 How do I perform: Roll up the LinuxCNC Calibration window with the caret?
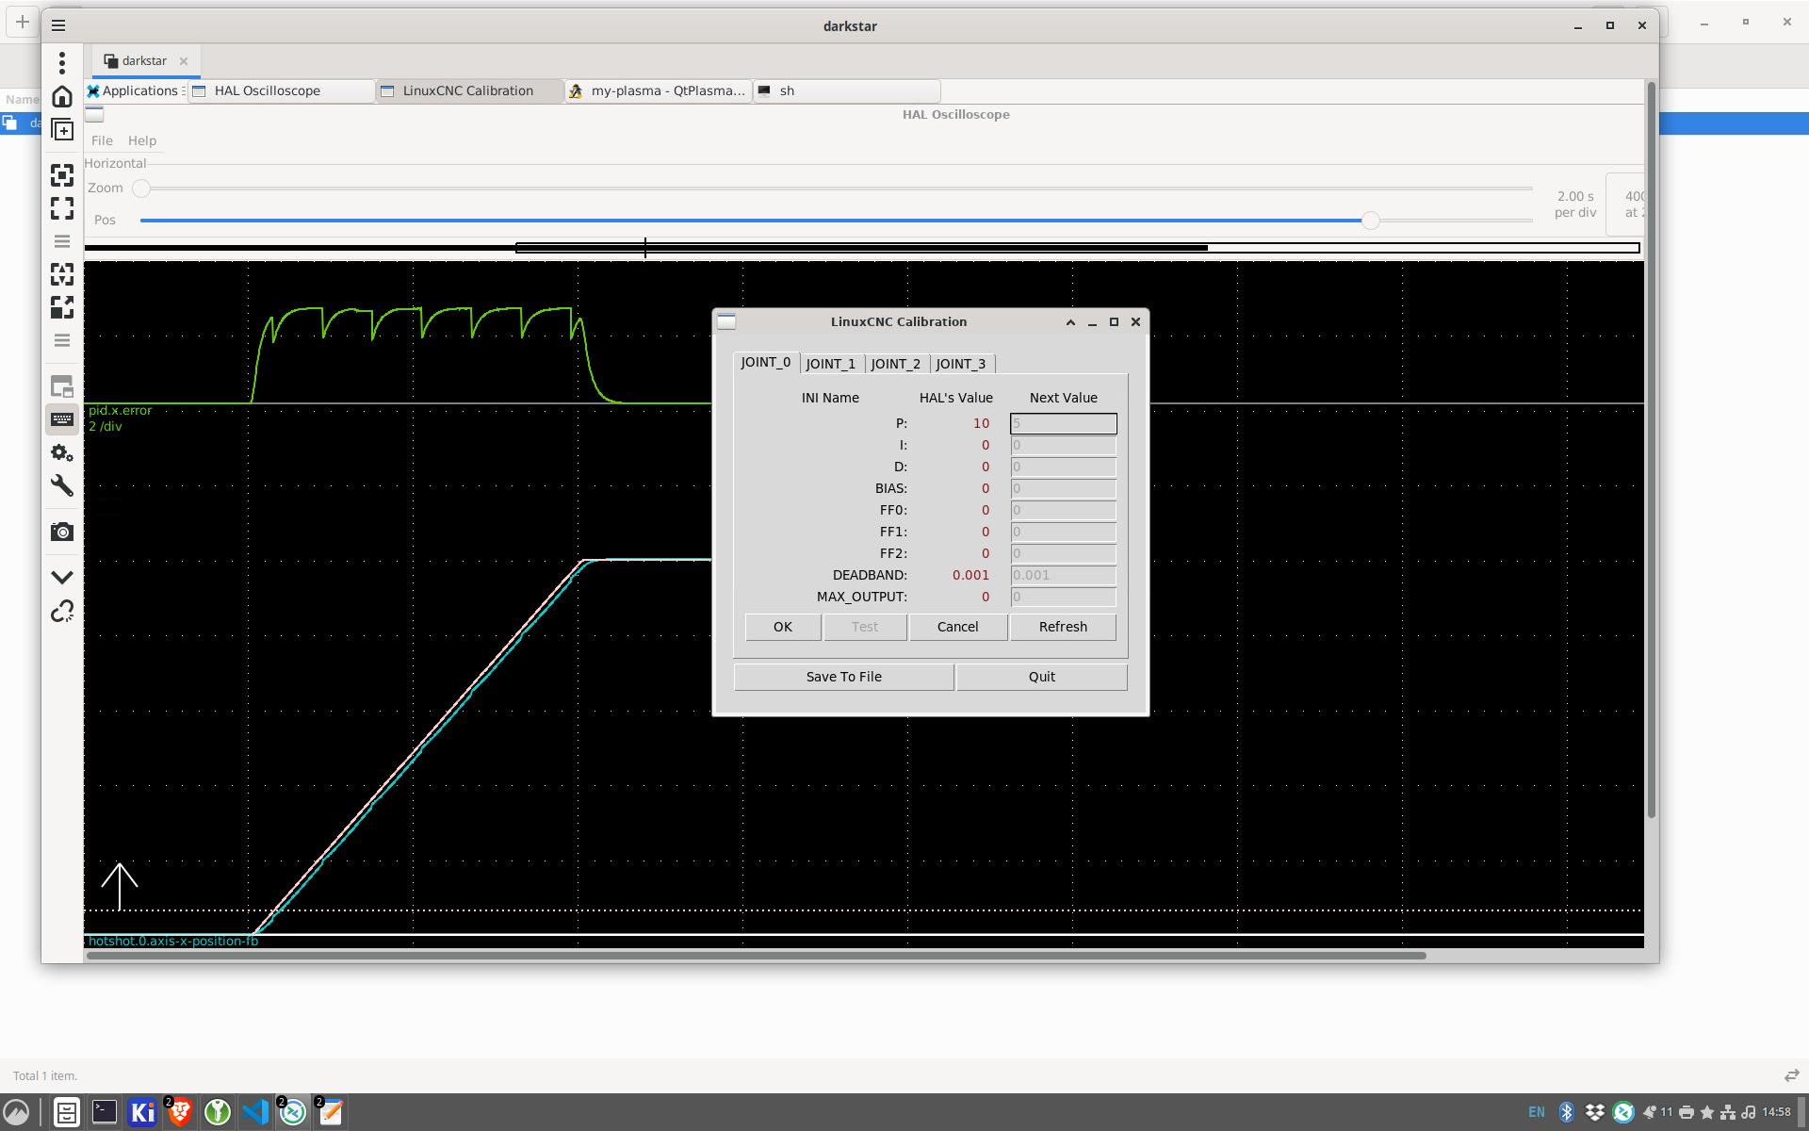tap(1070, 322)
